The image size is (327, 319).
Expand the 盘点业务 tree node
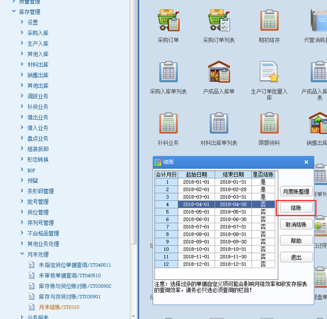tap(22, 138)
